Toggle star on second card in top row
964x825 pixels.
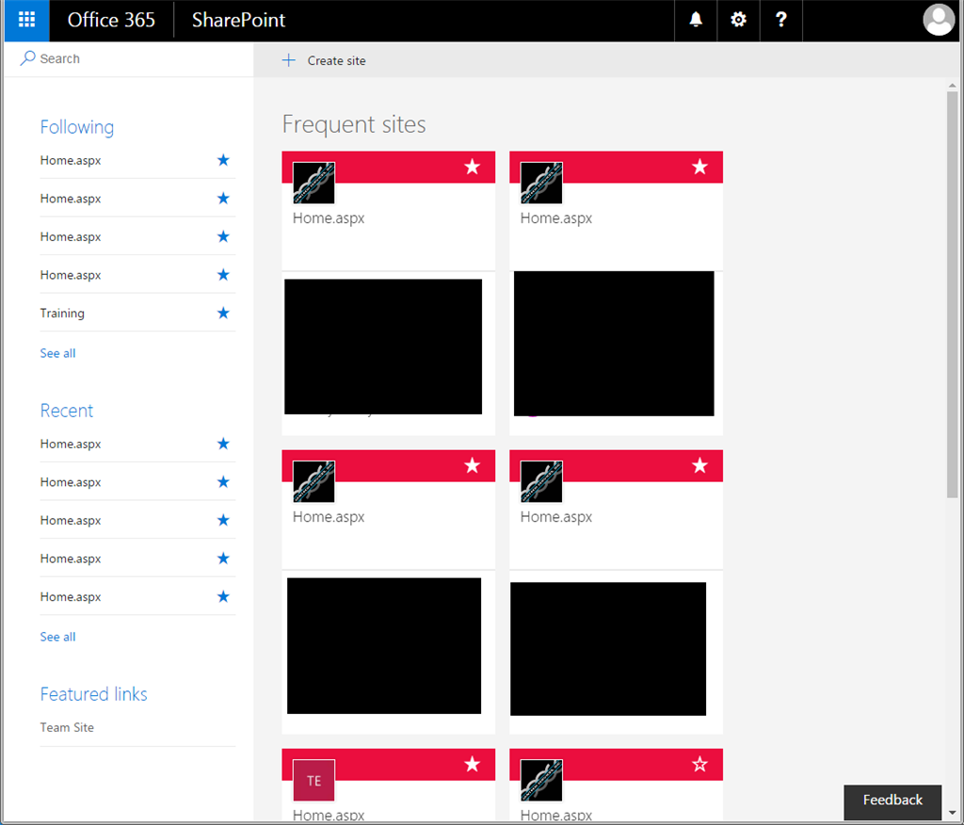point(699,167)
